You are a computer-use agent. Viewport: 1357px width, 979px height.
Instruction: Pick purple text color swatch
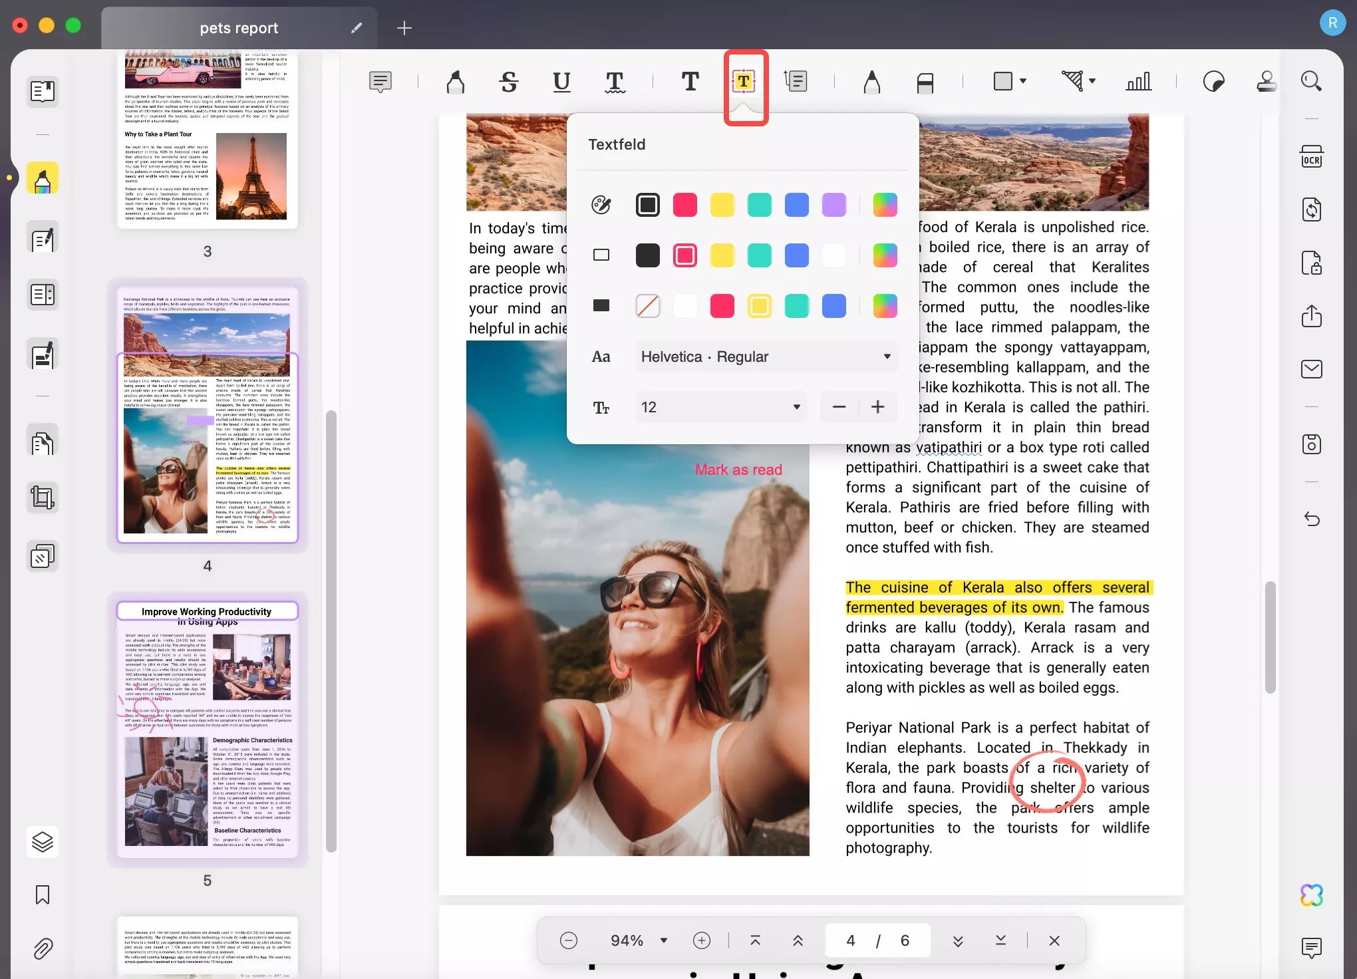coord(833,205)
